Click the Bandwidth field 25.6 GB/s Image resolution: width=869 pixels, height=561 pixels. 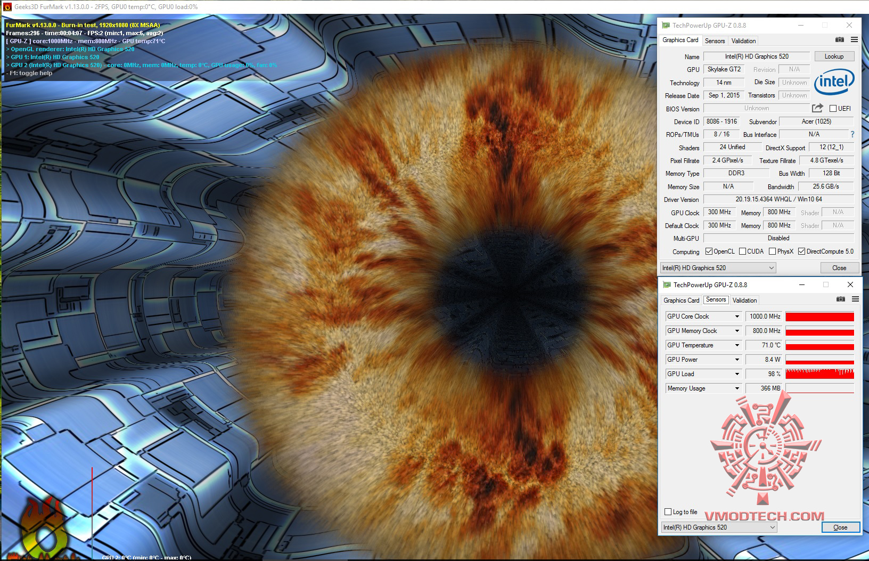click(826, 186)
